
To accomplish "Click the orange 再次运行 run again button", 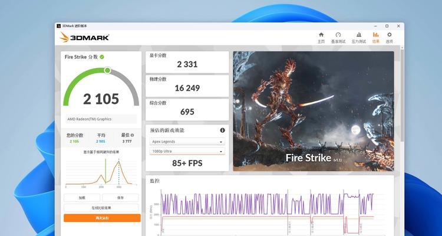I will pos(102,218).
